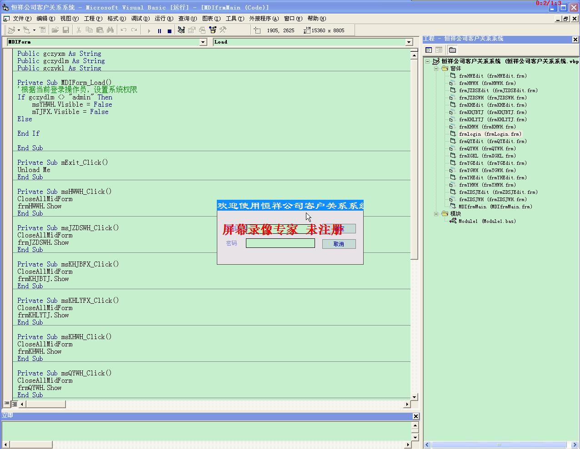Click the MDIfrmMain form icon in tree
The image size is (580, 449).
[x=453, y=207]
